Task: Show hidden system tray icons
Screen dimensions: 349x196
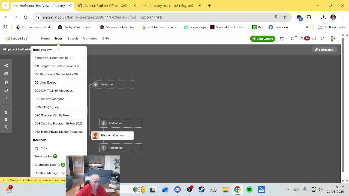Action: tap(287, 189)
